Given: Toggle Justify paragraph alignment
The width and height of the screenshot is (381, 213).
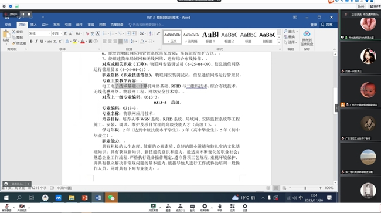Looking at the screenshot, I should 120,42.
